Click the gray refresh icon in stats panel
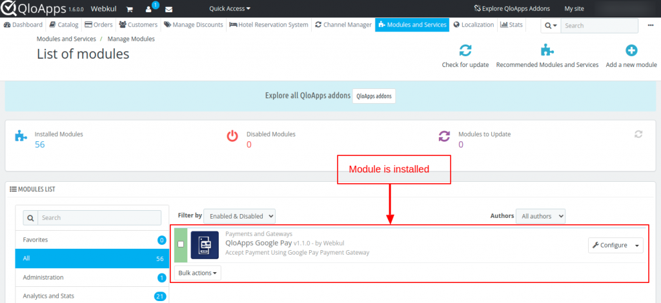 coord(638,134)
